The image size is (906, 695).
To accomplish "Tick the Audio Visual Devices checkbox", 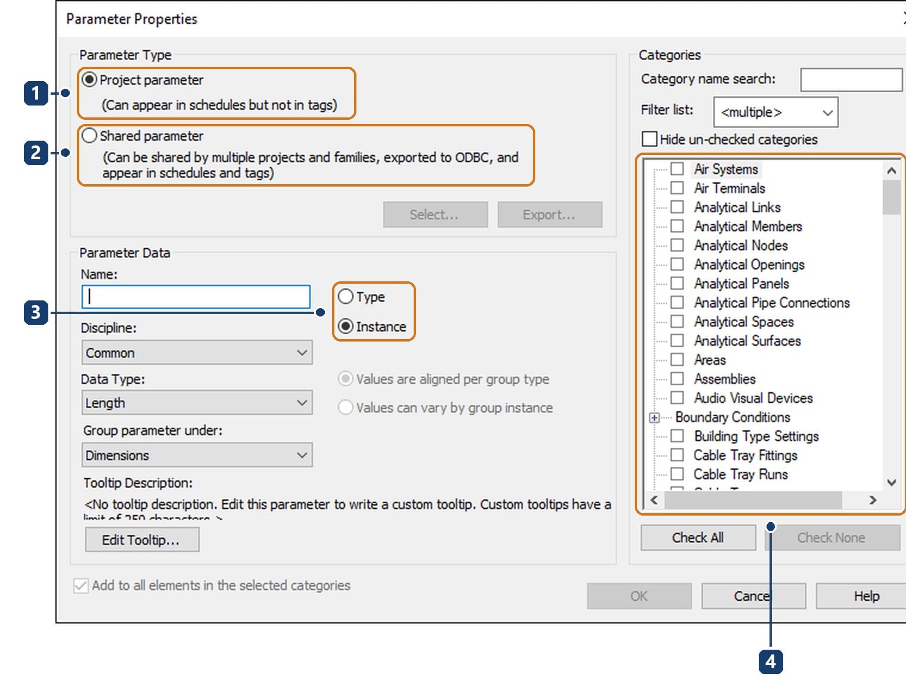I will 677,398.
